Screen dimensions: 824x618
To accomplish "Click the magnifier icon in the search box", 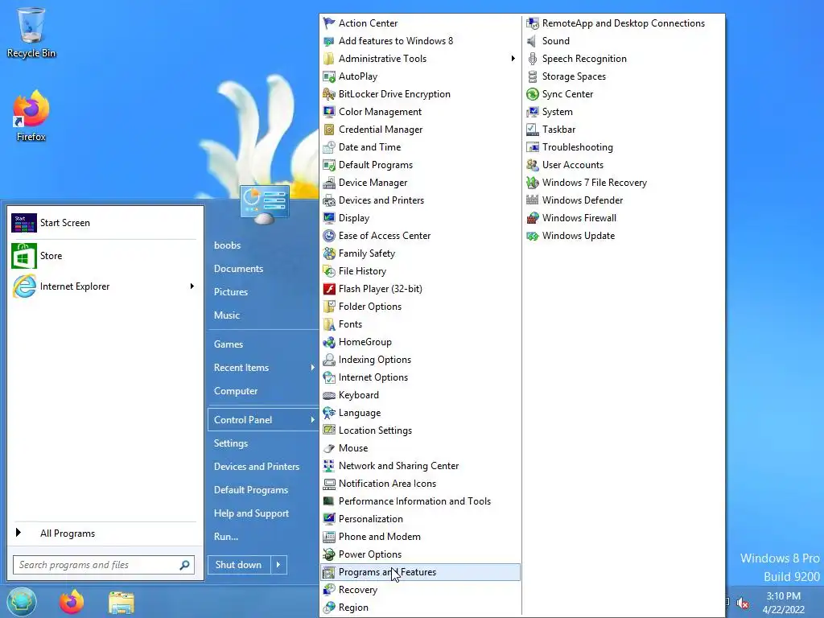I will pyautogui.click(x=184, y=565).
